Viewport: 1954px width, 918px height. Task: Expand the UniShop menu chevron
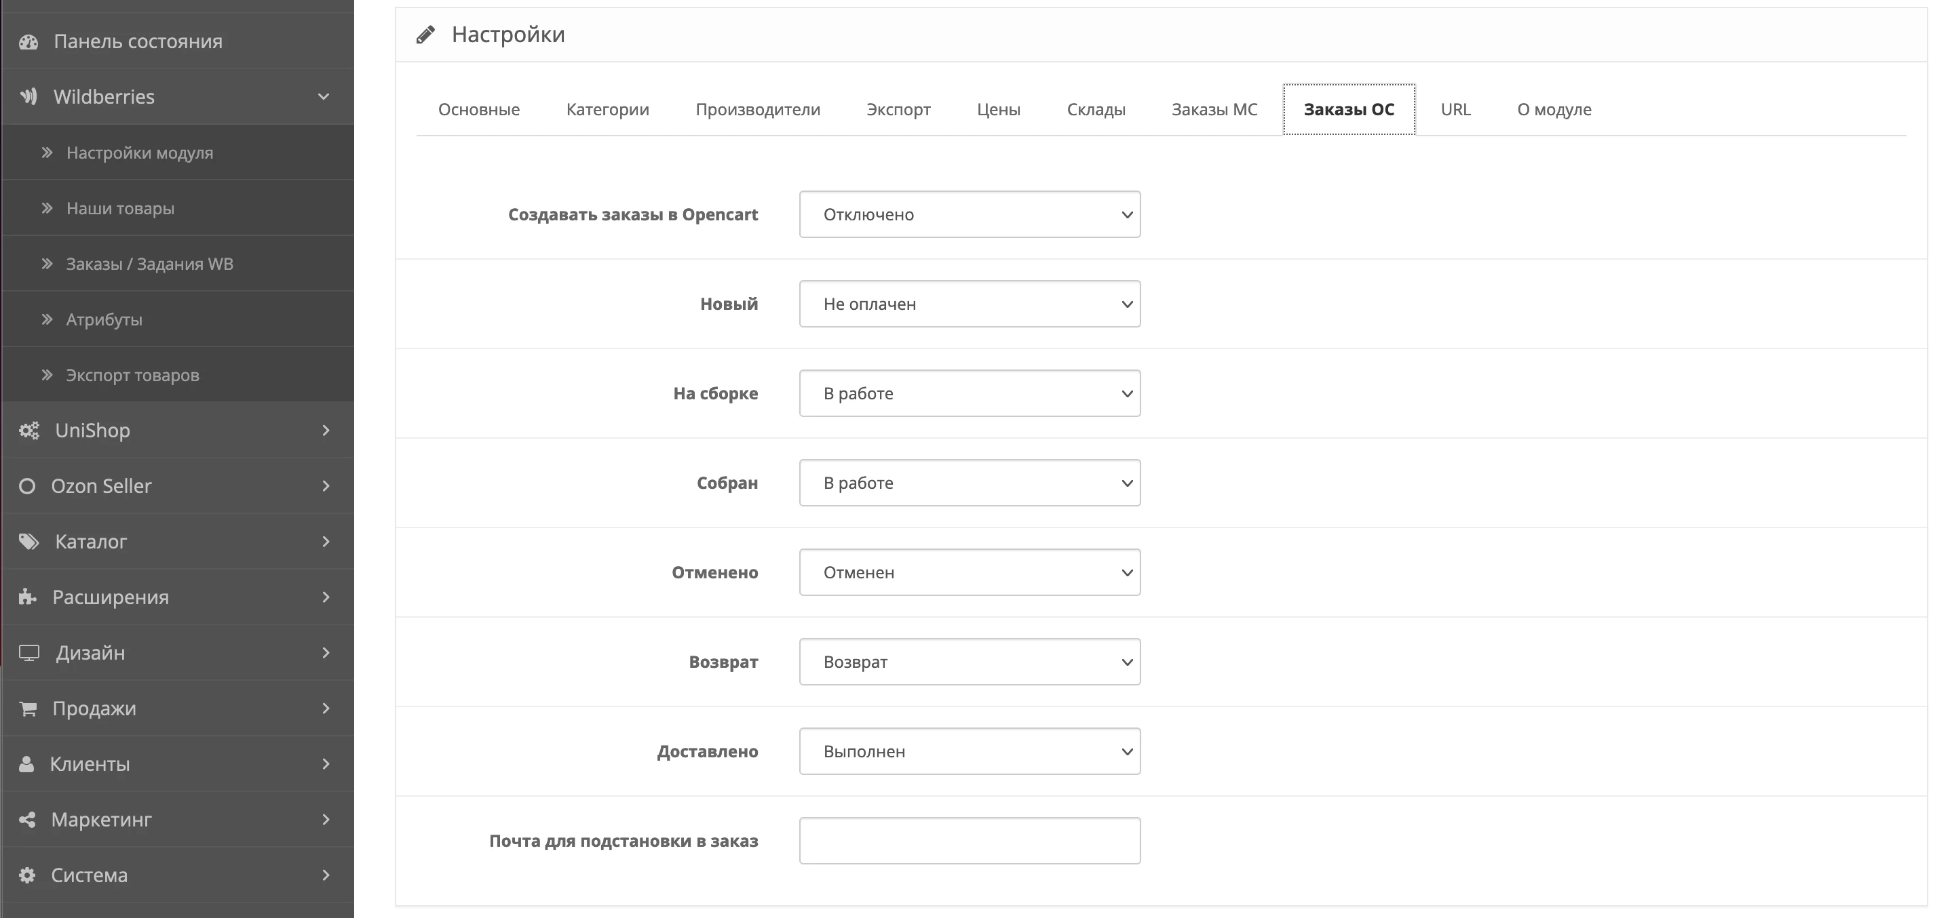[x=326, y=431]
